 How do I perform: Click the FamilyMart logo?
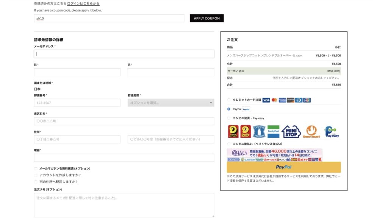pos(274,131)
